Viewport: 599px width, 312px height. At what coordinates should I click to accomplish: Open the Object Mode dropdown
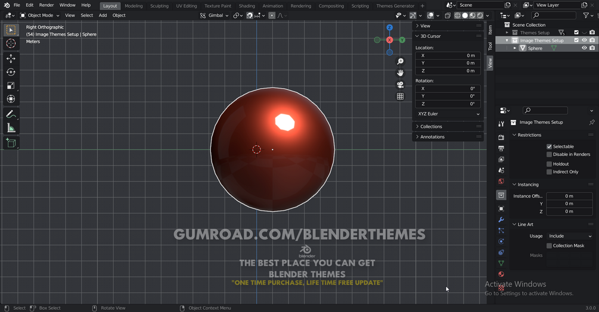tap(40, 15)
